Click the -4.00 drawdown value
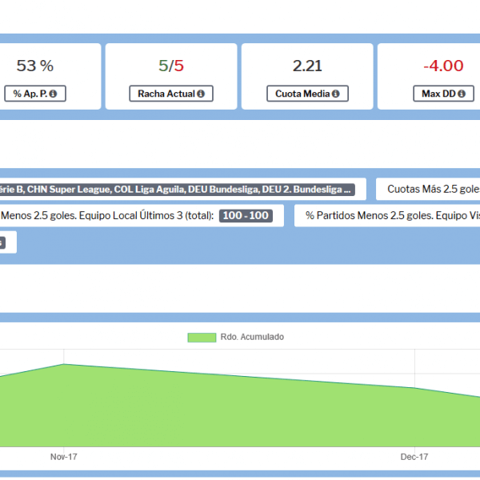480x480 pixels. click(443, 66)
